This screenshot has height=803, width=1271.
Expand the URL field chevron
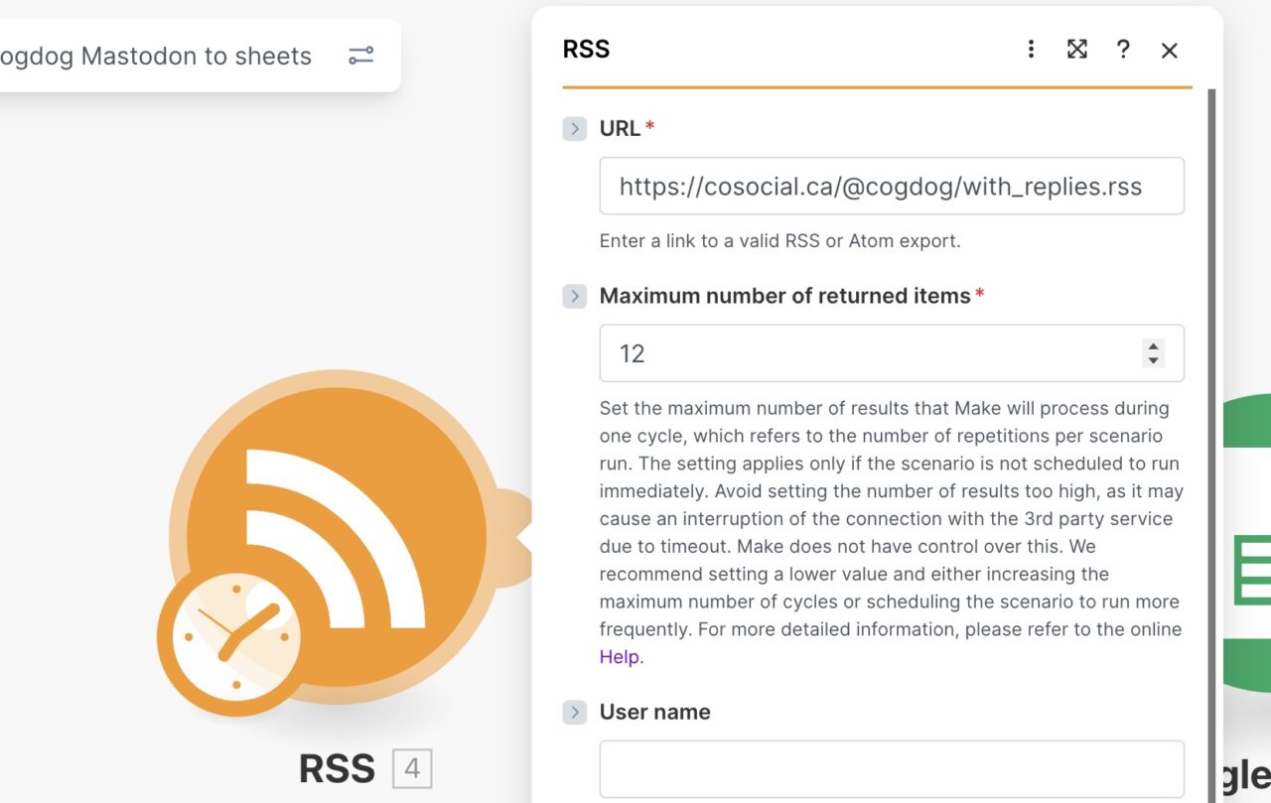tap(574, 129)
